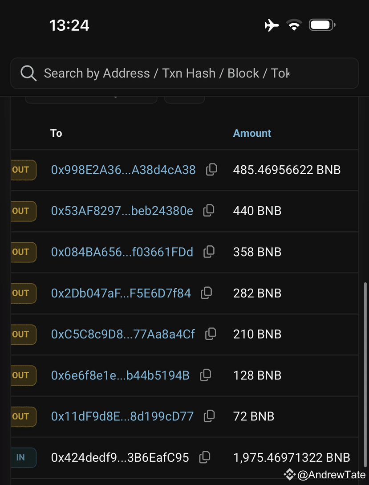
Task: Copy address 0x424dedf9...3B6EafC95
Action: pyautogui.click(x=205, y=457)
